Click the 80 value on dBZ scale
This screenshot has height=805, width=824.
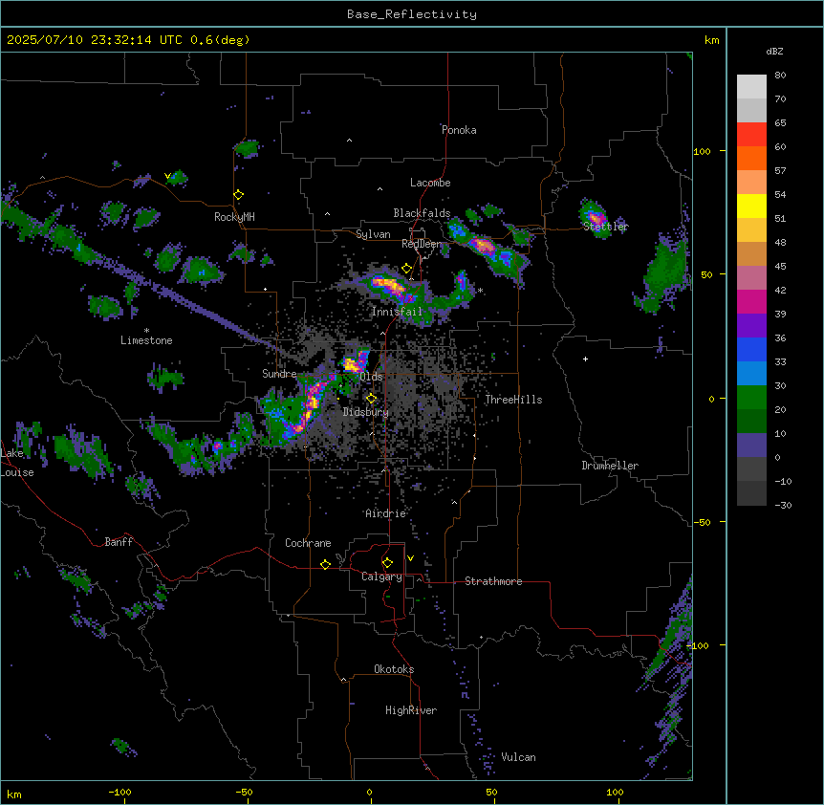tap(780, 76)
